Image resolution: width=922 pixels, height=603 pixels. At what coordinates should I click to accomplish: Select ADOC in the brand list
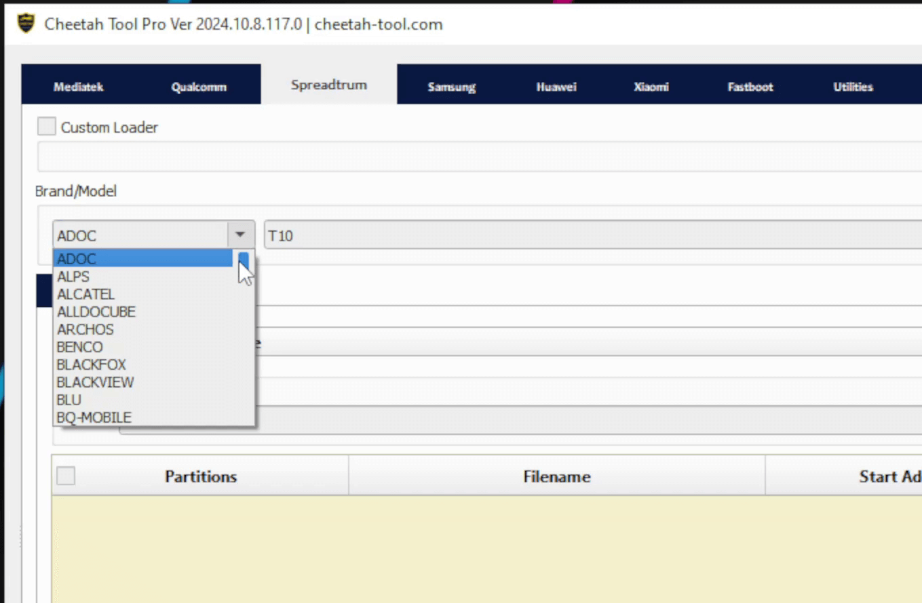(x=143, y=259)
